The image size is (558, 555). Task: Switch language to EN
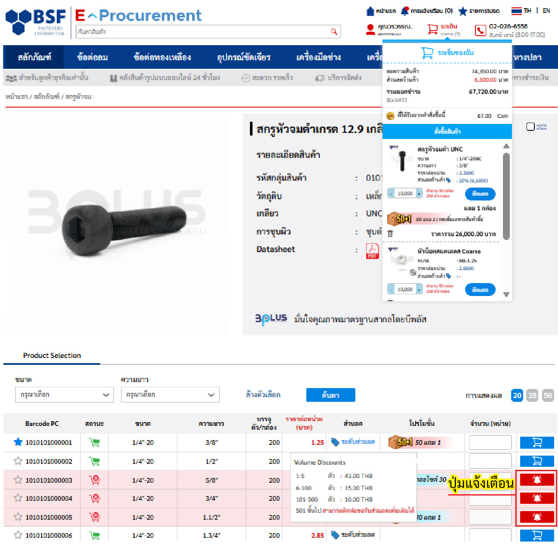point(546,11)
